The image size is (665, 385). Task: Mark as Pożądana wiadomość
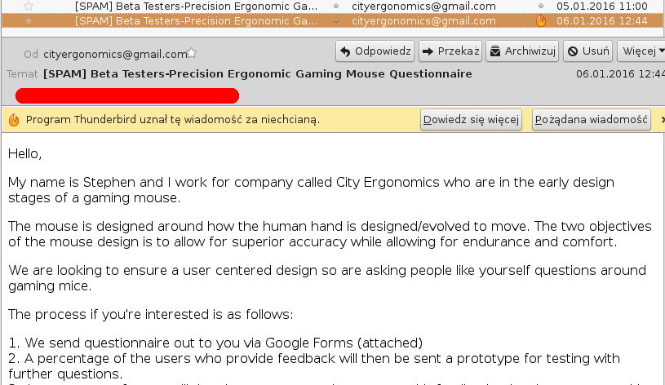pos(592,120)
